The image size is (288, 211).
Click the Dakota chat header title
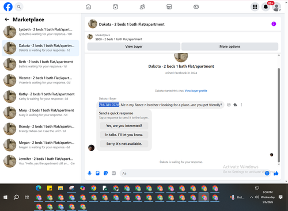coord(131,24)
